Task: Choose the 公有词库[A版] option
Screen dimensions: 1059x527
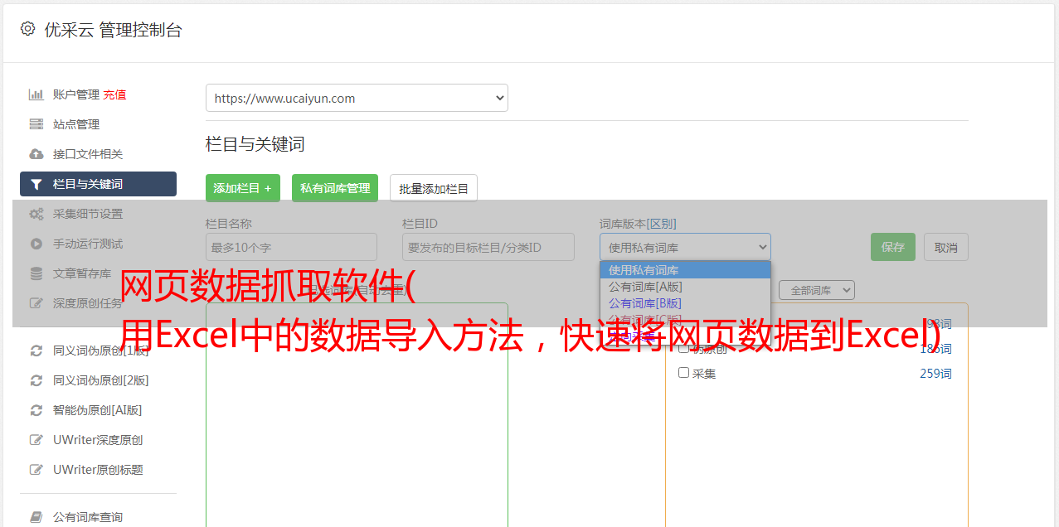Action: (x=685, y=287)
